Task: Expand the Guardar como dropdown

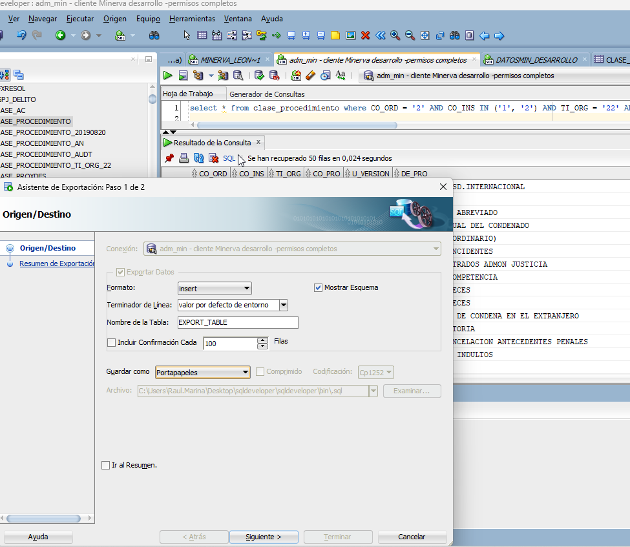Action: [x=202, y=372]
